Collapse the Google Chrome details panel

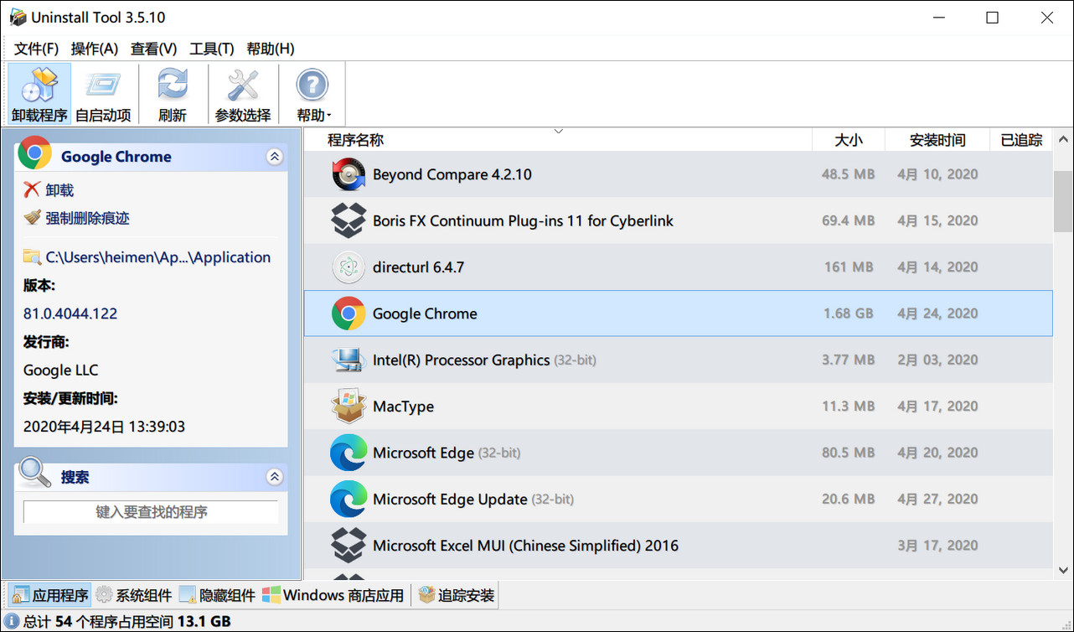tap(274, 157)
